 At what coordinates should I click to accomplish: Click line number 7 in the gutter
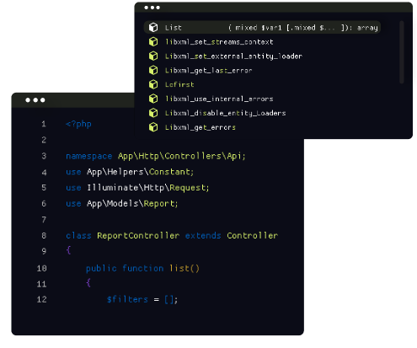pyautogui.click(x=44, y=220)
